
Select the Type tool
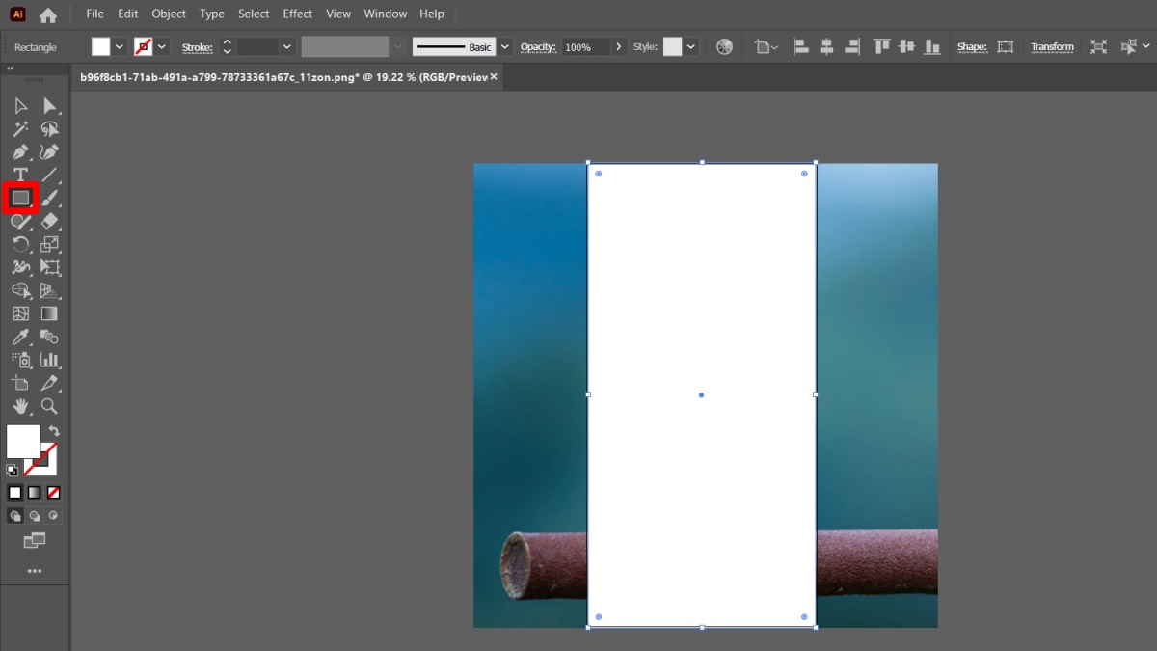(20, 176)
